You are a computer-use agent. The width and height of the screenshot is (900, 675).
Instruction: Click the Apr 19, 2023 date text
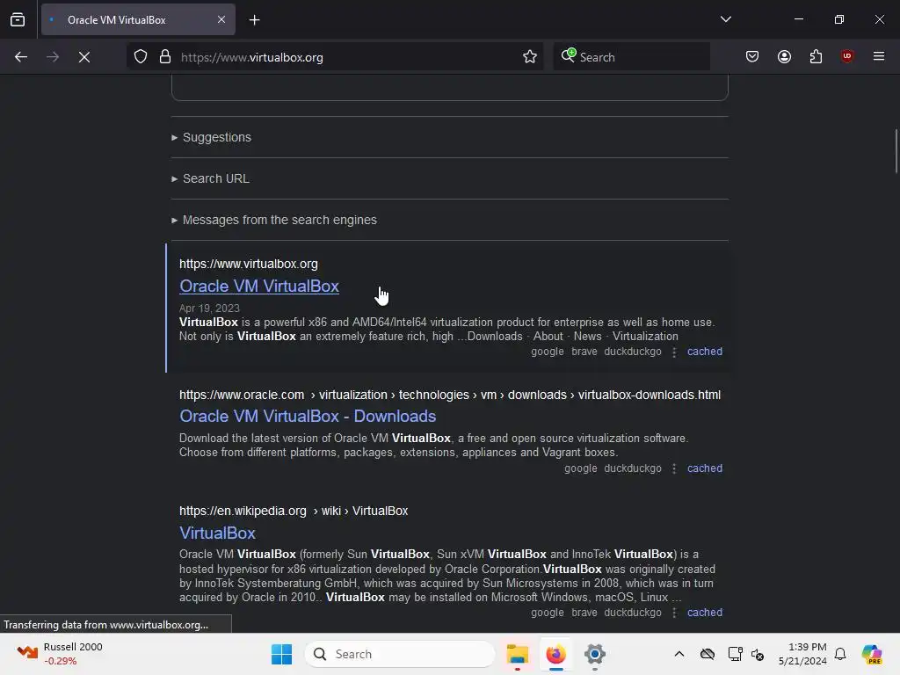tap(209, 308)
